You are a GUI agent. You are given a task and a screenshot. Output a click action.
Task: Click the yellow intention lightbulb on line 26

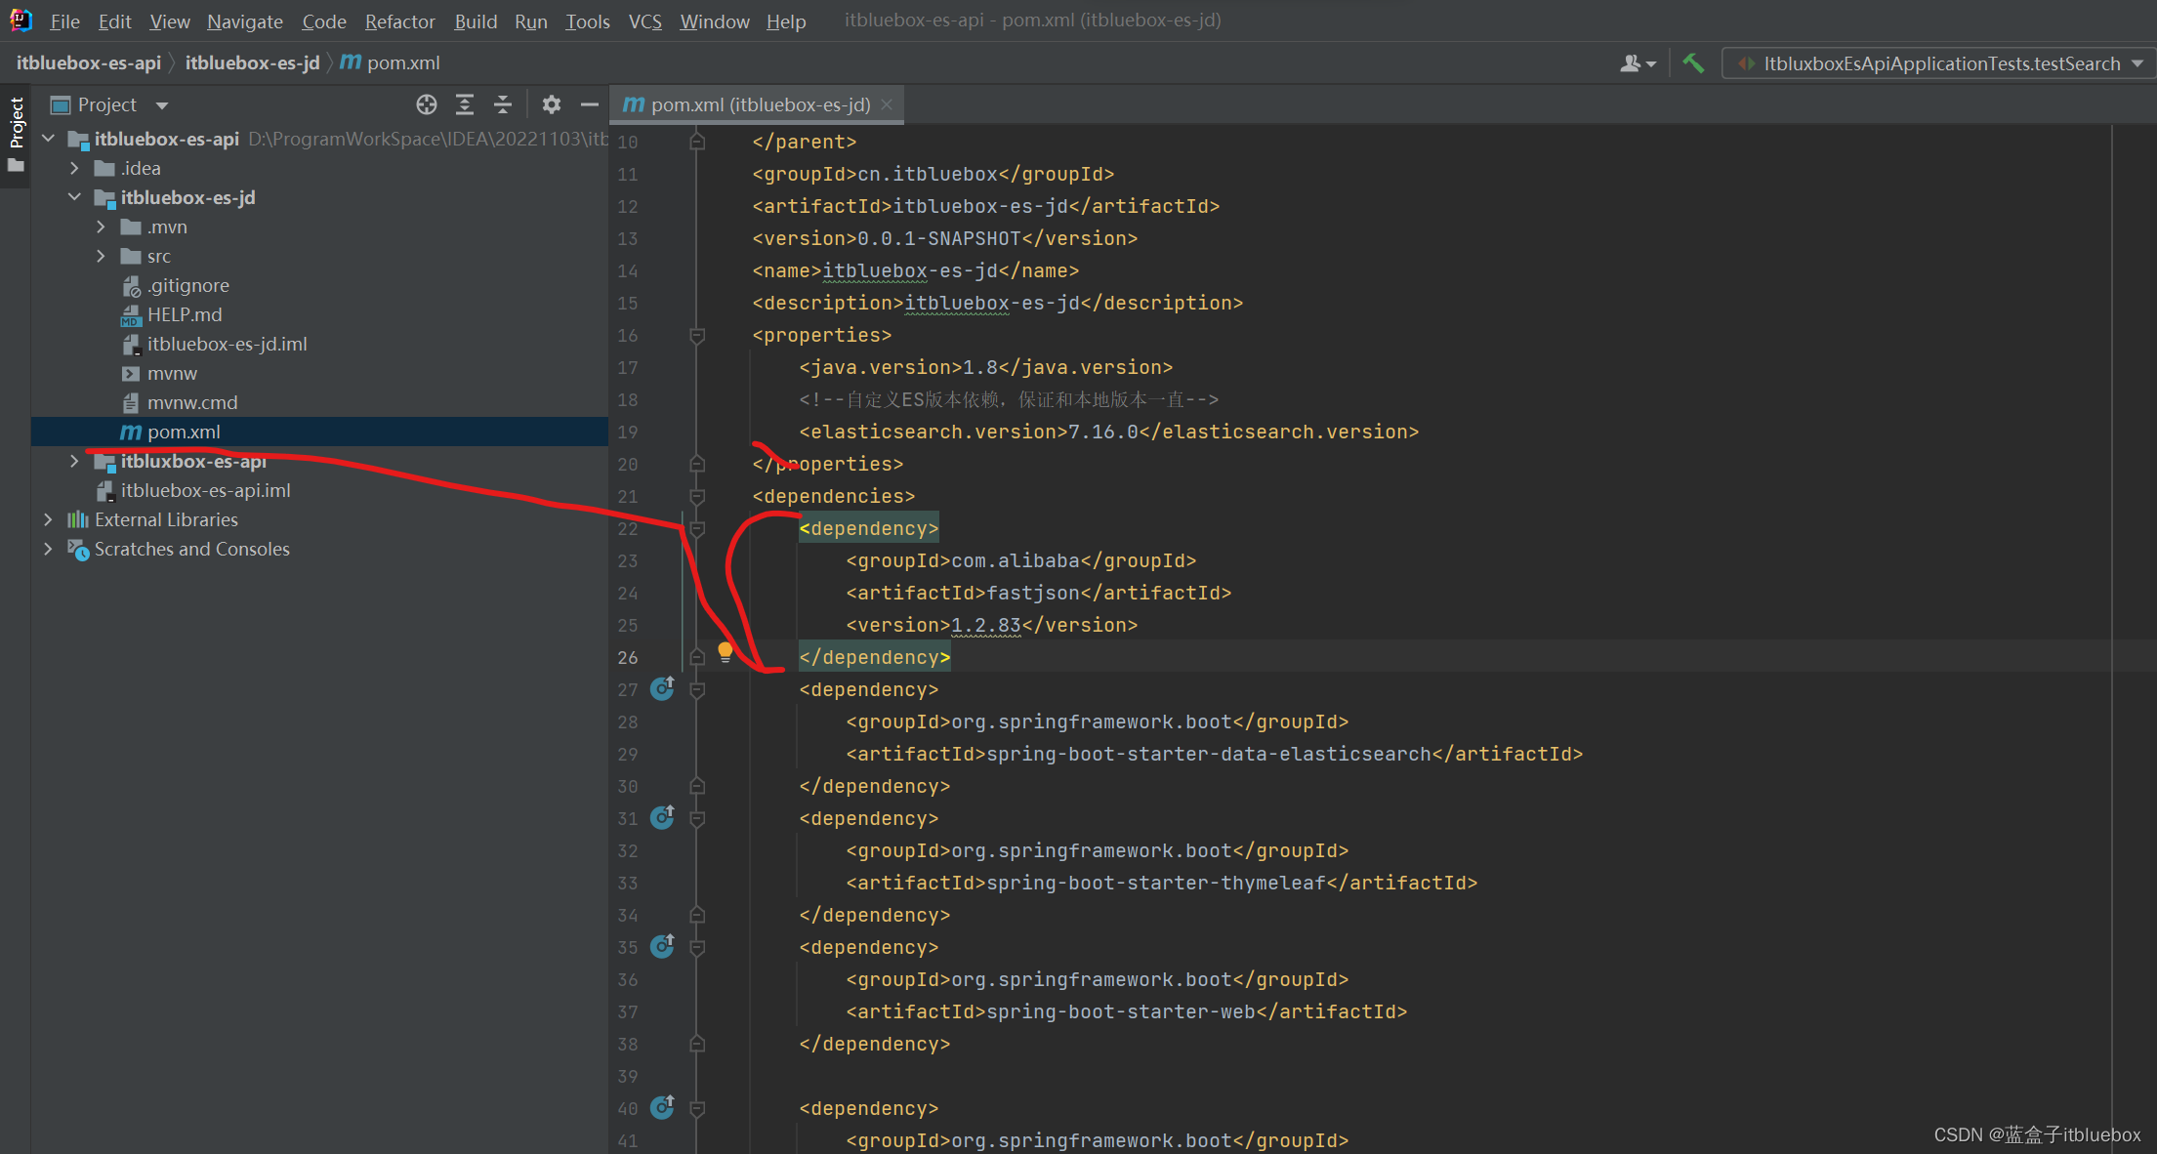(x=726, y=652)
